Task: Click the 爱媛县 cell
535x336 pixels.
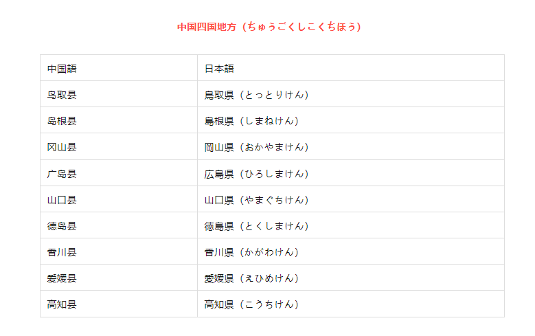Action: (119, 278)
